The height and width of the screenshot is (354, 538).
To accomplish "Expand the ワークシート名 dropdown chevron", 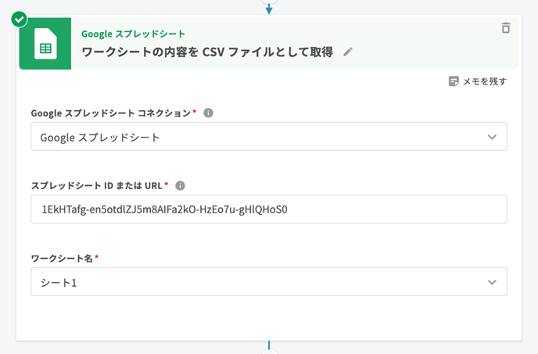I will (x=492, y=282).
